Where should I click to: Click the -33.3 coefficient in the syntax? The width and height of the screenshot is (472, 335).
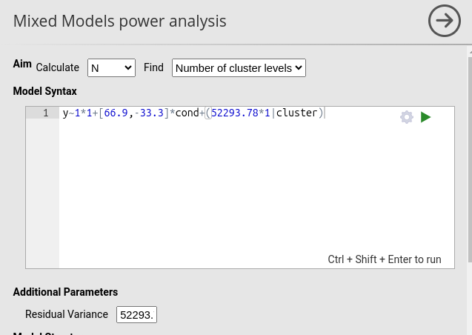click(149, 113)
